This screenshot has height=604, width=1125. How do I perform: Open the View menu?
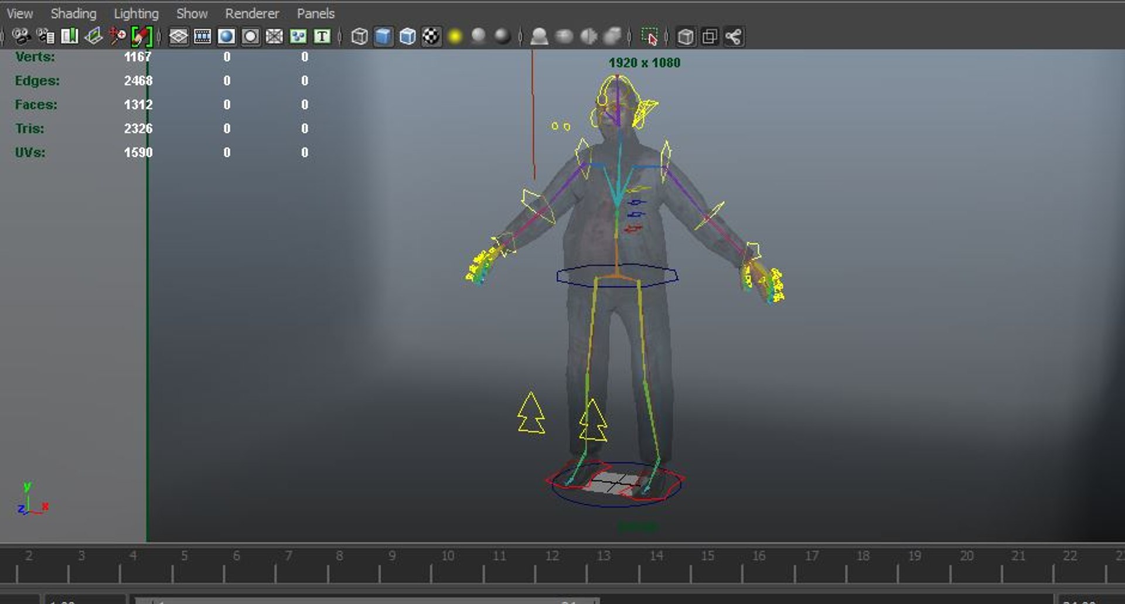[x=20, y=13]
